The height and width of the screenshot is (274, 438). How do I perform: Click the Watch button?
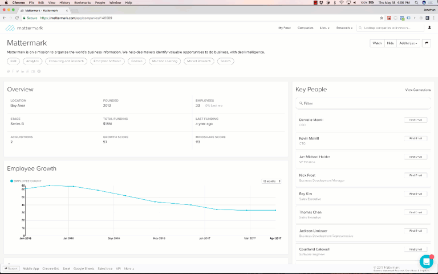tap(377, 43)
